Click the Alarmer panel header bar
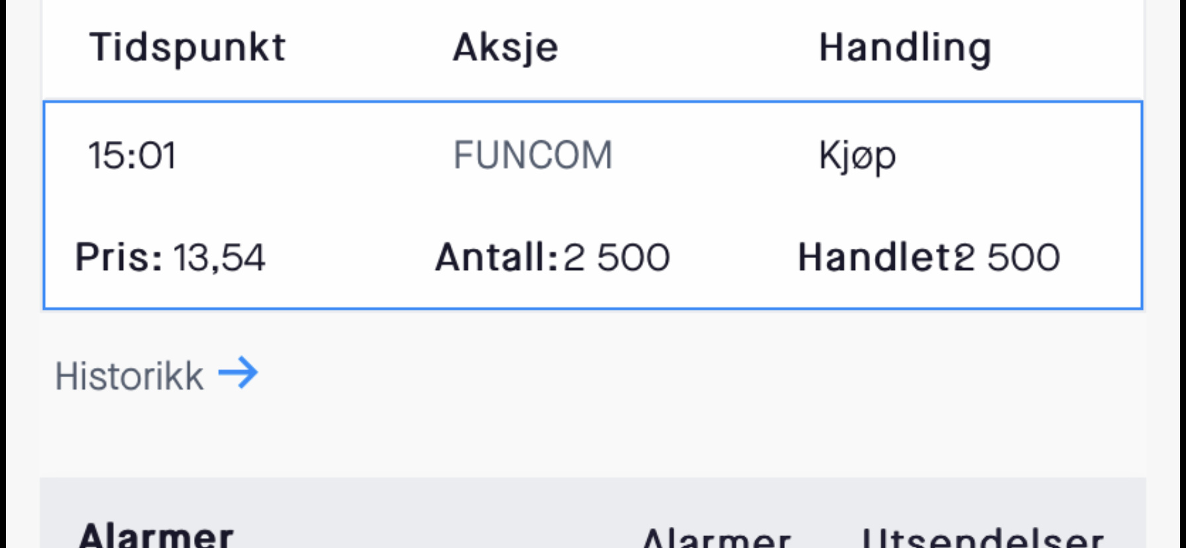1186x548 pixels. pos(592,513)
